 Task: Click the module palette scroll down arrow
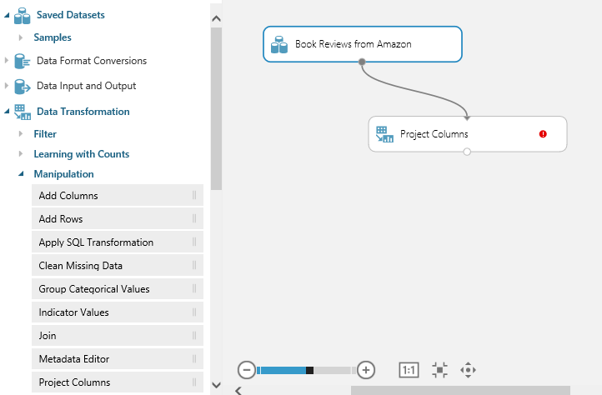pyautogui.click(x=216, y=385)
